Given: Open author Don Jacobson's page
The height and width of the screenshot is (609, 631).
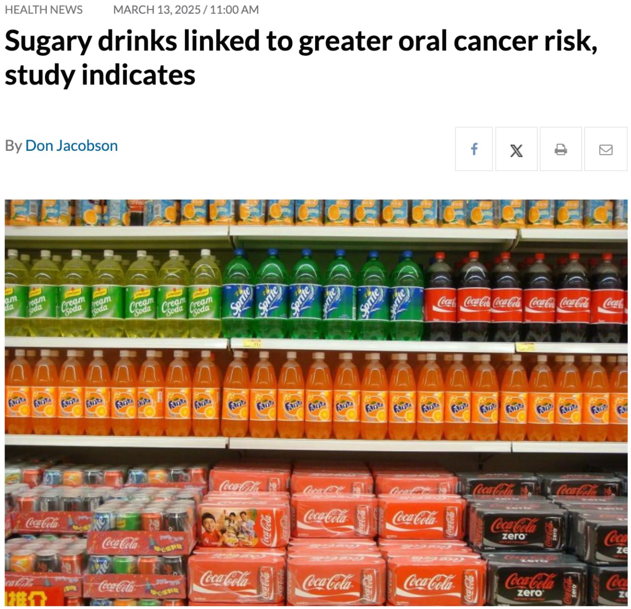Looking at the screenshot, I should click(x=71, y=145).
